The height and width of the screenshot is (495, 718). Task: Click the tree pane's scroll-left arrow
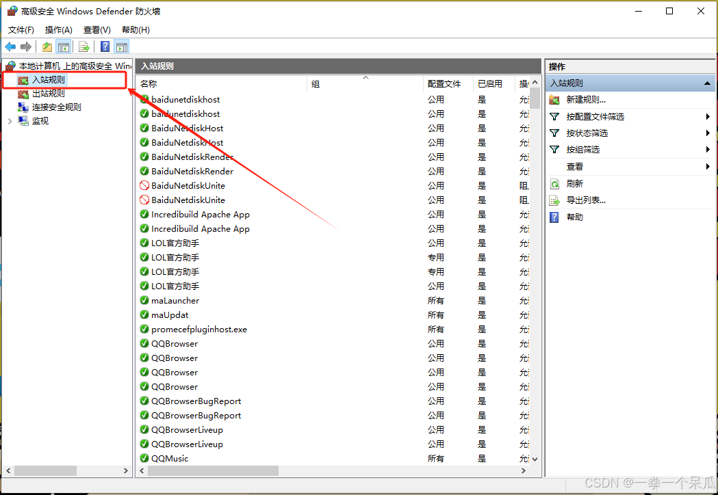[8, 471]
